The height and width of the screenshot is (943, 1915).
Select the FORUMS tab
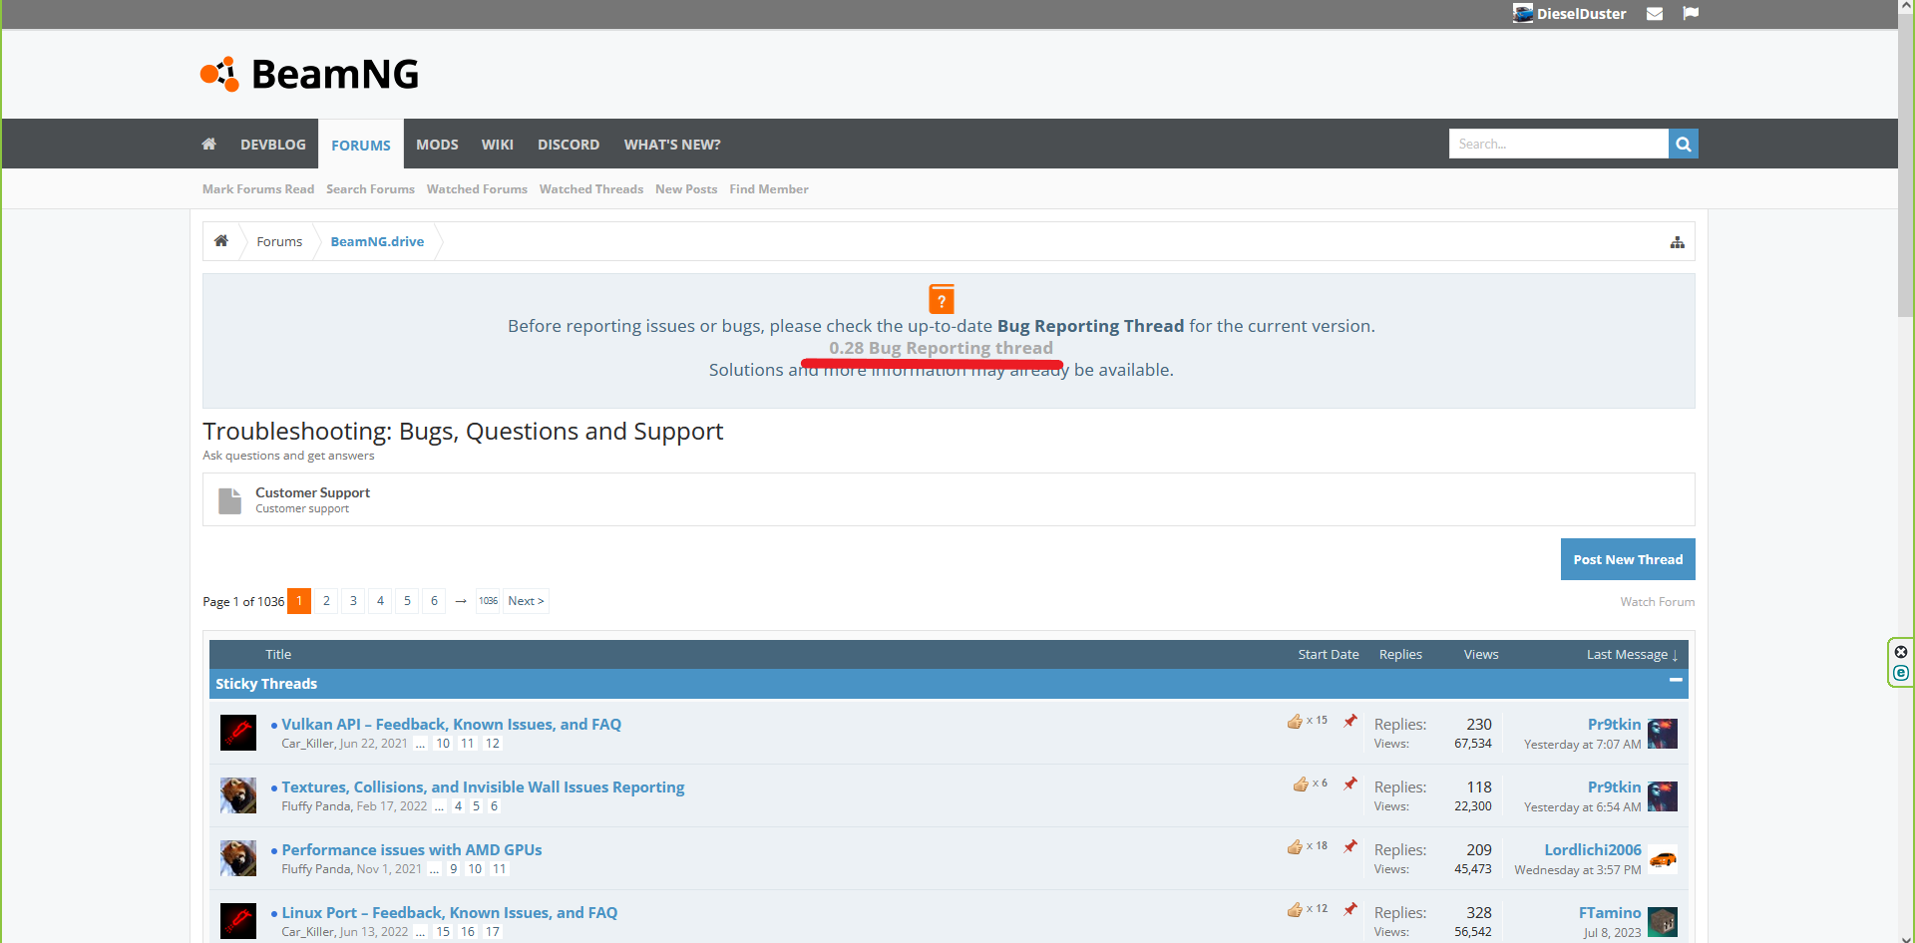pos(361,145)
